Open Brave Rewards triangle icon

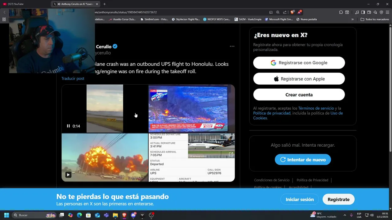tap(300, 12)
